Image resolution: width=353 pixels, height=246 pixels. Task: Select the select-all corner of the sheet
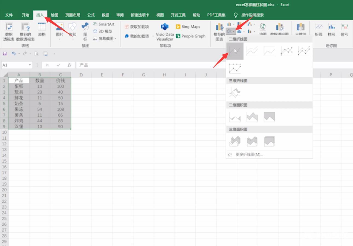pos(4,74)
